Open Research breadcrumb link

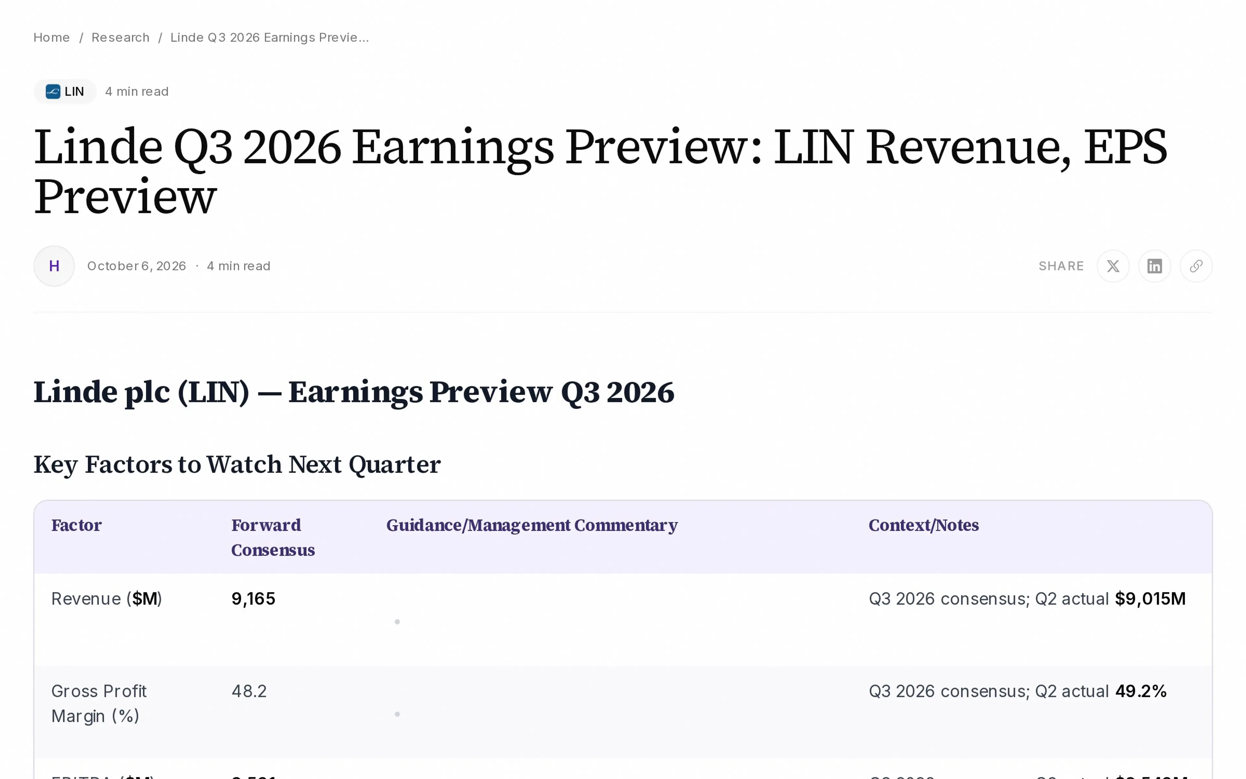pos(120,38)
